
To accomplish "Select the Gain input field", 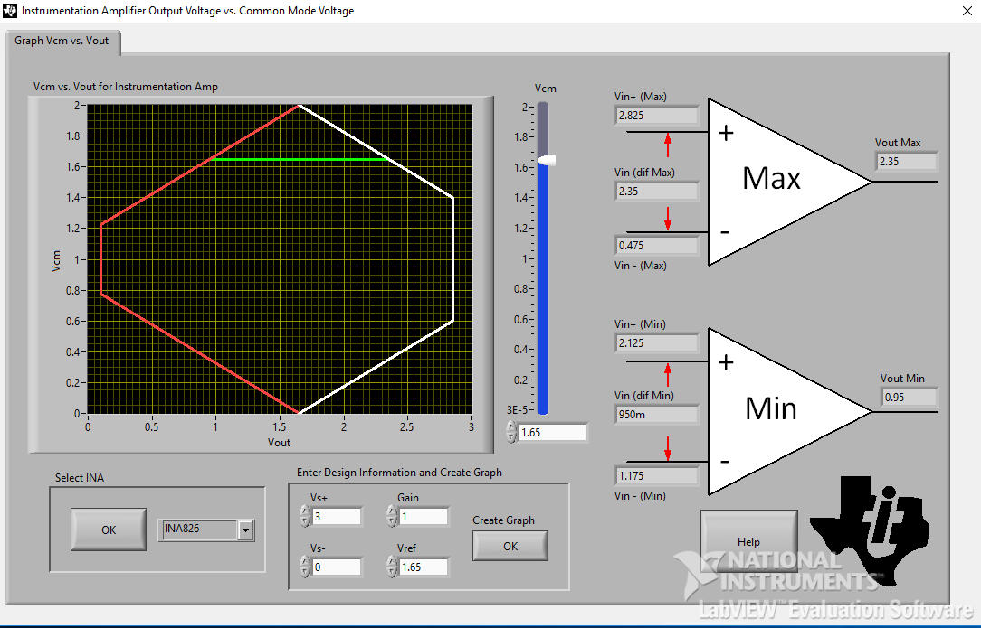I will click(x=424, y=516).
